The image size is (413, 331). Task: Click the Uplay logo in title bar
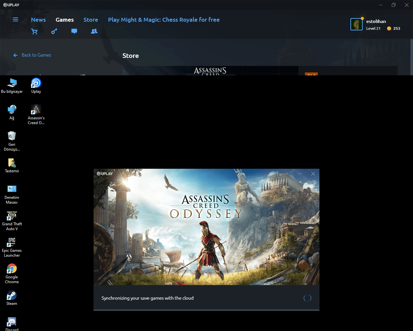[x=11, y=5]
